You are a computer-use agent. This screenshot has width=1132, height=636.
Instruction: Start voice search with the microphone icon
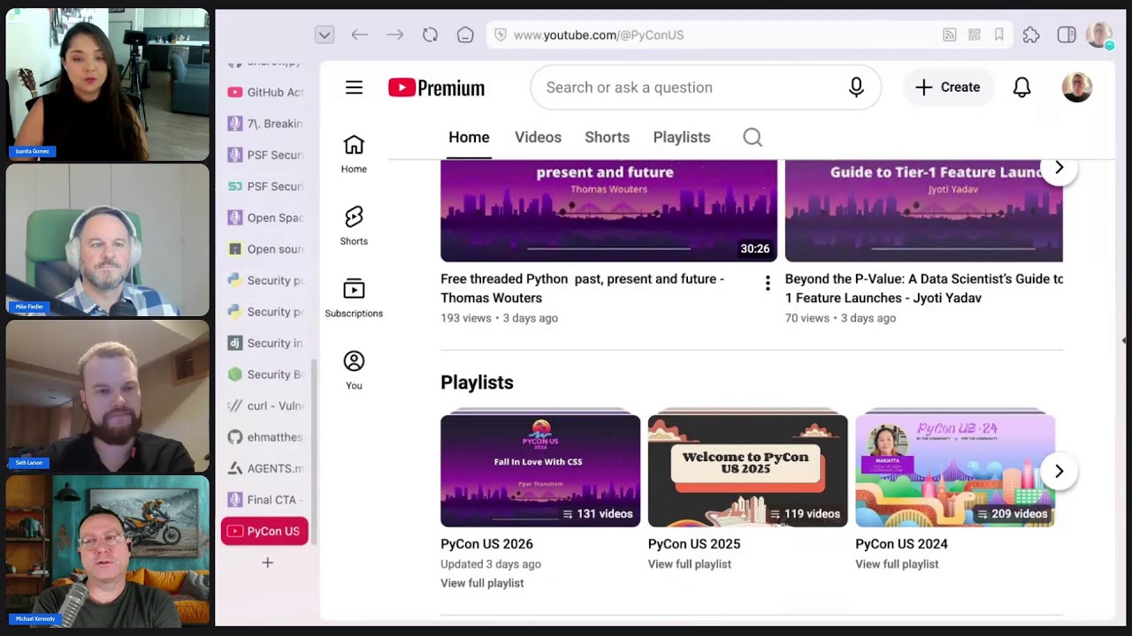(856, 87)
